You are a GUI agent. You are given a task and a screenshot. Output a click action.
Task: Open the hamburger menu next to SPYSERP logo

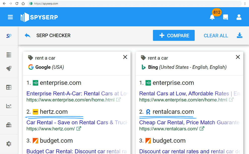10,17
